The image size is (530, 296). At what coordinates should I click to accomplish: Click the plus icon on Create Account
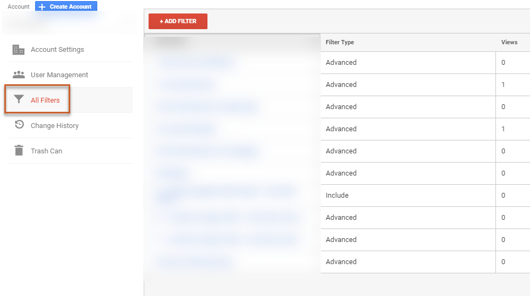[42, 7]
